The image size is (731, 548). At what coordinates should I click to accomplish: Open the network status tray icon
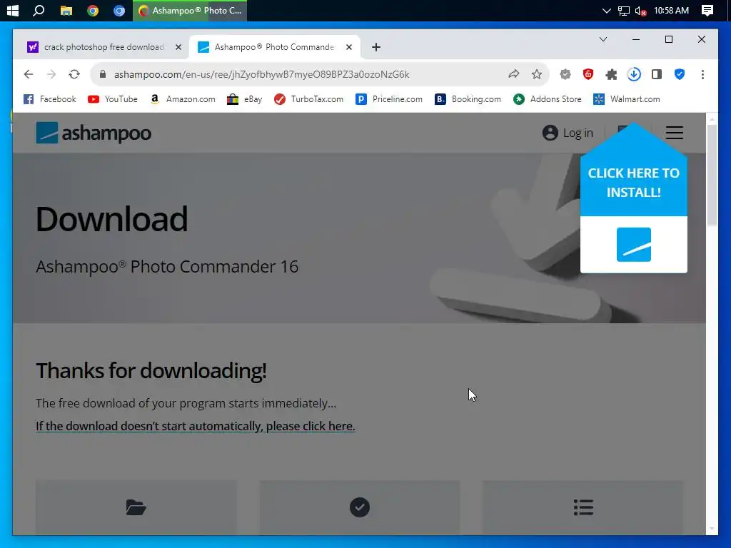pos(623,10)
